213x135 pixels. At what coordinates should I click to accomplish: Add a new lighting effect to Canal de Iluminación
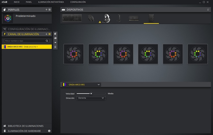(46, 34)
